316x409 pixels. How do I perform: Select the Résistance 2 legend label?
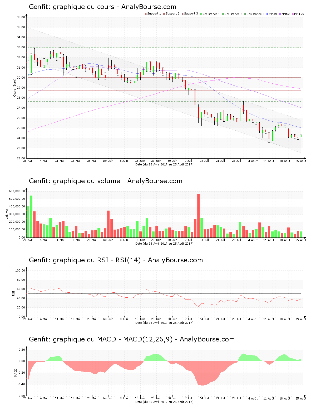pos(233,14)
